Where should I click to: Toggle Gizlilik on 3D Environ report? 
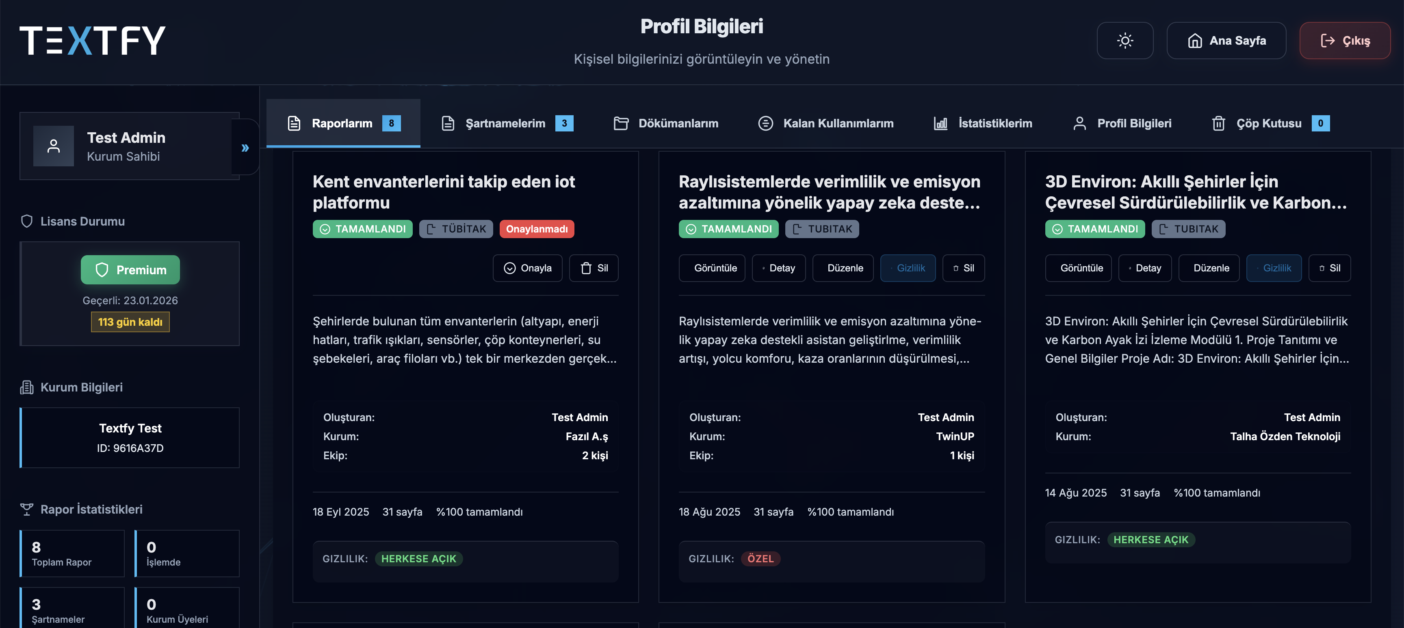click(1274, 268)
